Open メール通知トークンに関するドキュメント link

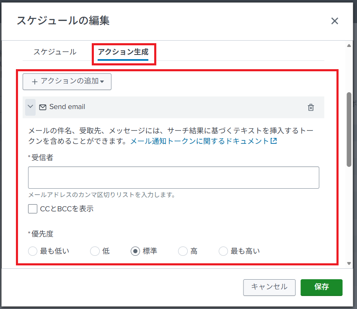point(199,141)
